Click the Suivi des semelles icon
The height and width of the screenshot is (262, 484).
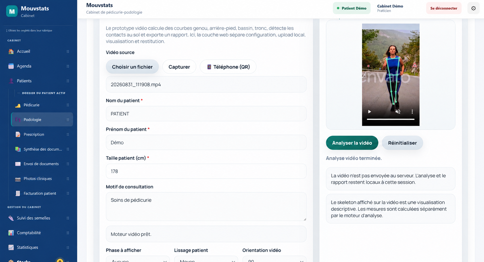[x=11, y=218]
